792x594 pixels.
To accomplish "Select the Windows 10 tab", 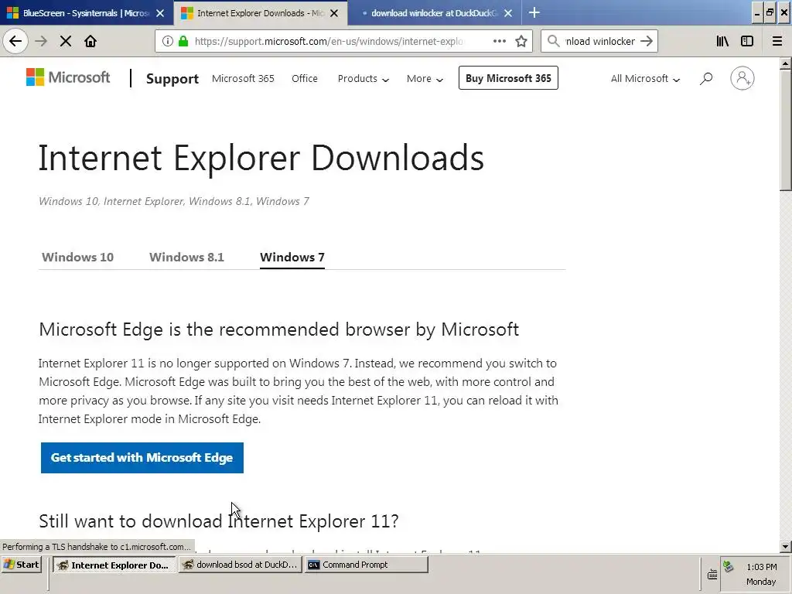I will (x=77, y=257).
